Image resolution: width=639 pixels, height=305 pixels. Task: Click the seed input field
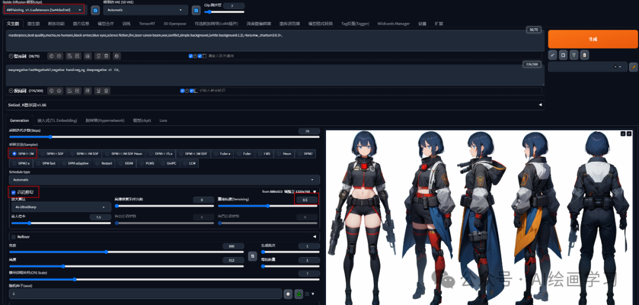(x=146, y=294)
